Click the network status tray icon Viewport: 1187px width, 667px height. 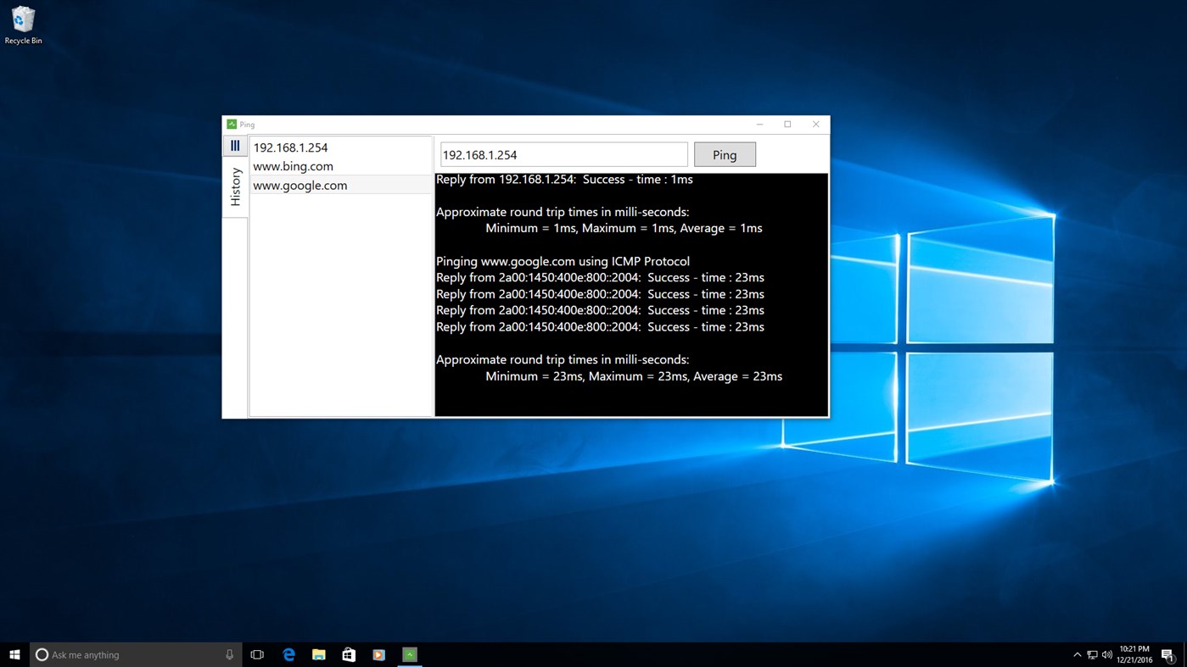coord(1092,654)
